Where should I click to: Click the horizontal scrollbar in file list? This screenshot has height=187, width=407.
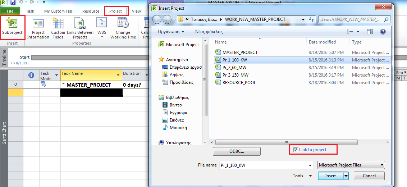(x=286, y=142)
